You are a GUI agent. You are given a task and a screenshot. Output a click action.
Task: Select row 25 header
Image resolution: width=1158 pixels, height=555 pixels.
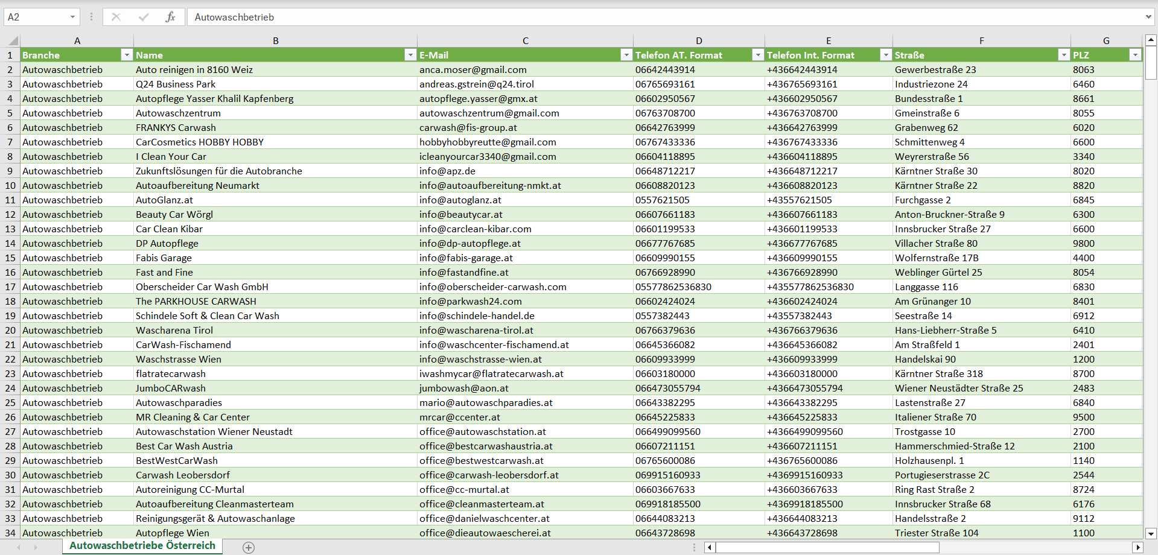pyautogui.click(x=10, y=402)
